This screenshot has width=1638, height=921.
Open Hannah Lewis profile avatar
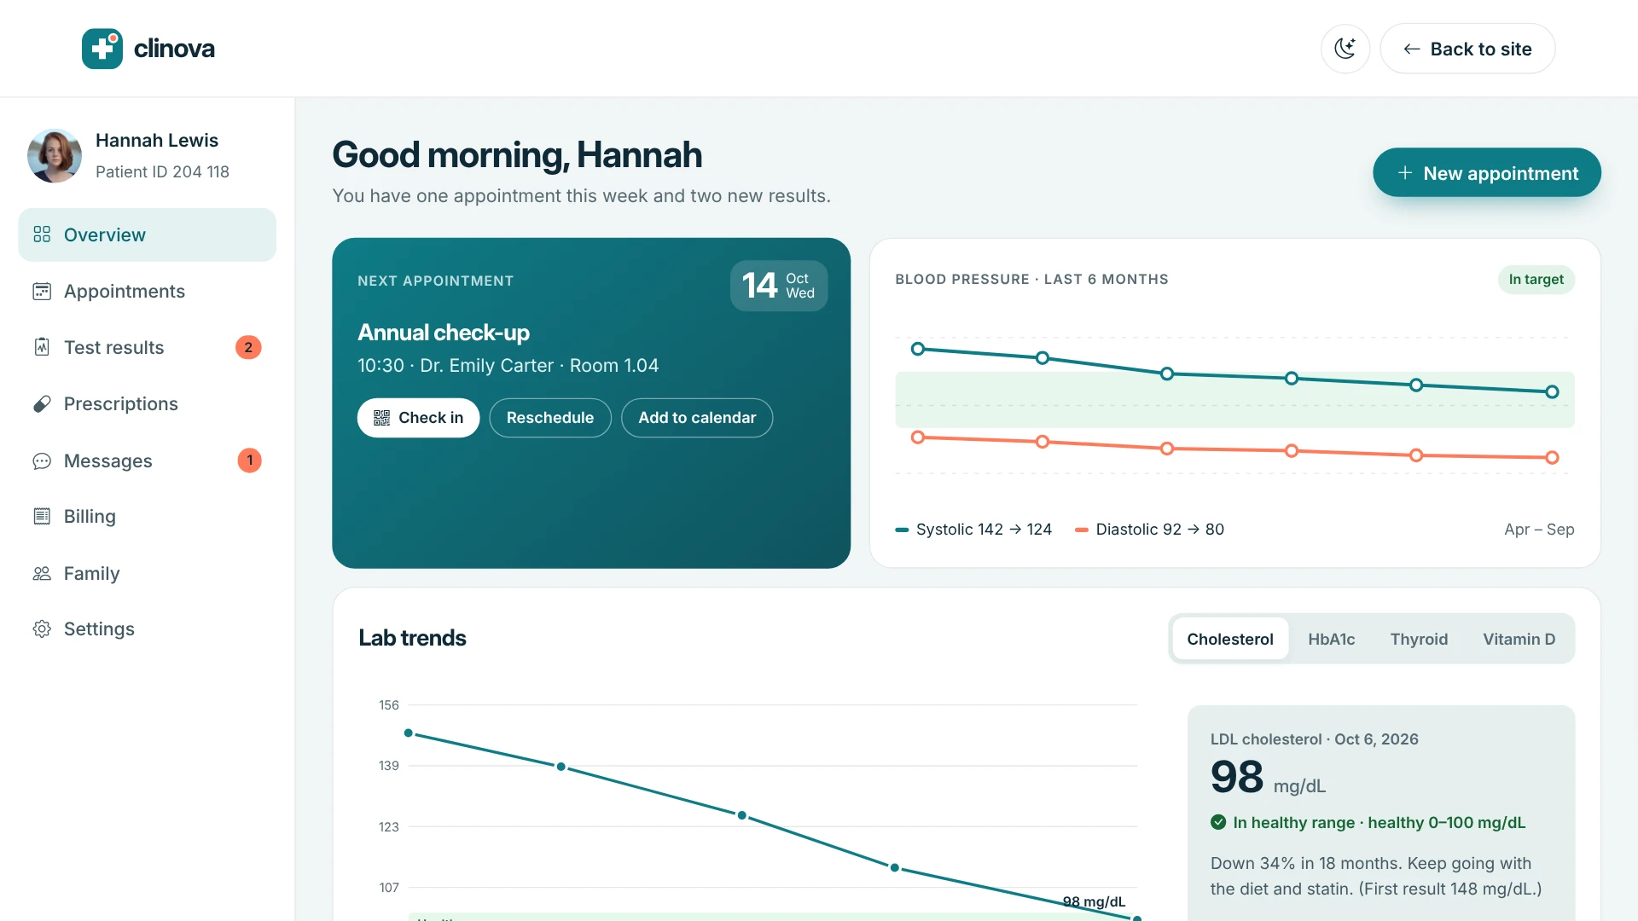pos(55,156)
